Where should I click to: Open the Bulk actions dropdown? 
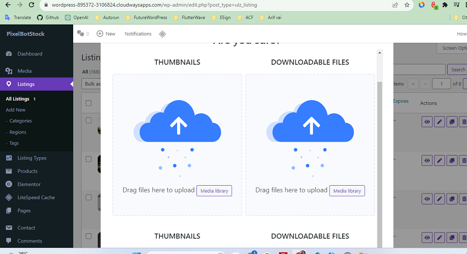point(91,84)
